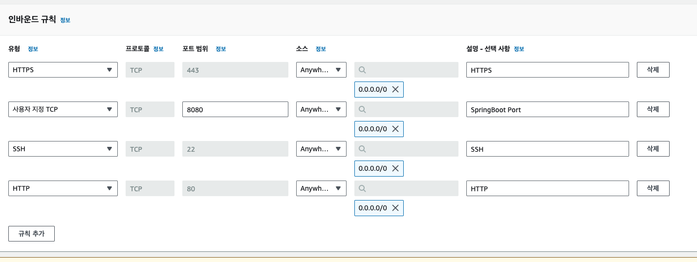This screenshot has width=697, height=262.
Task: Remove the 0.0.0.0/0 tag from SSH rule
Action: 395,168
